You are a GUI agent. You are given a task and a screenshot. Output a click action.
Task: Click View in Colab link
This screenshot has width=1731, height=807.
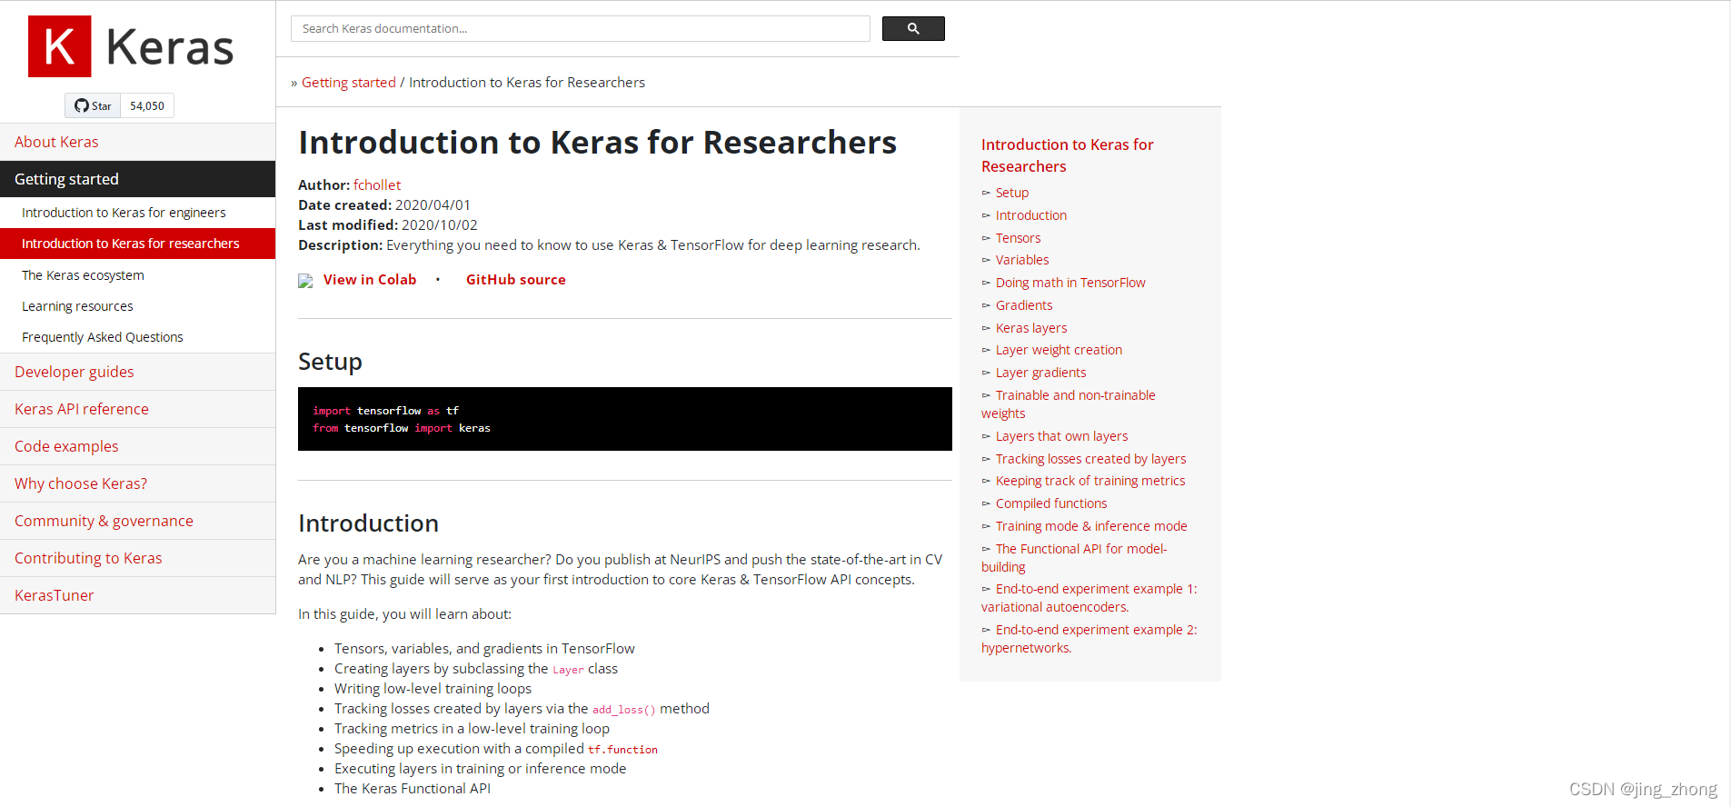tap(370, 280)
